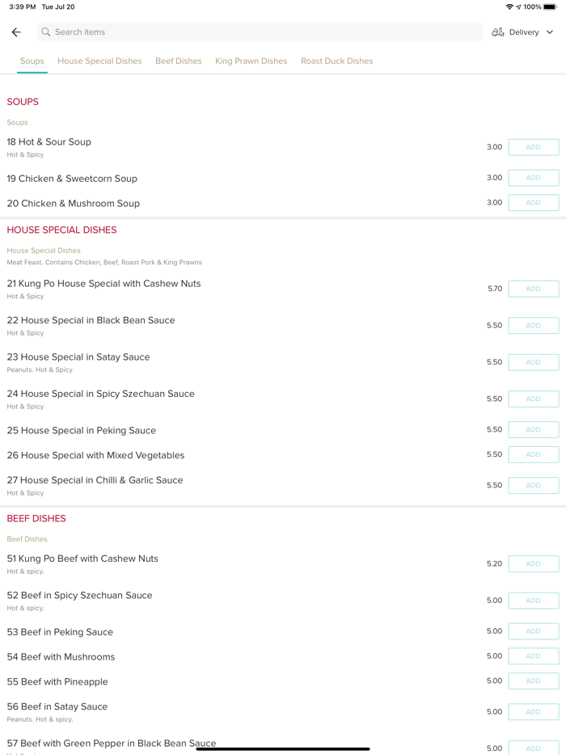Screen dimensions: 566x755
Task: Go to King Prawn Dishes tab
Action: (251, 61)
